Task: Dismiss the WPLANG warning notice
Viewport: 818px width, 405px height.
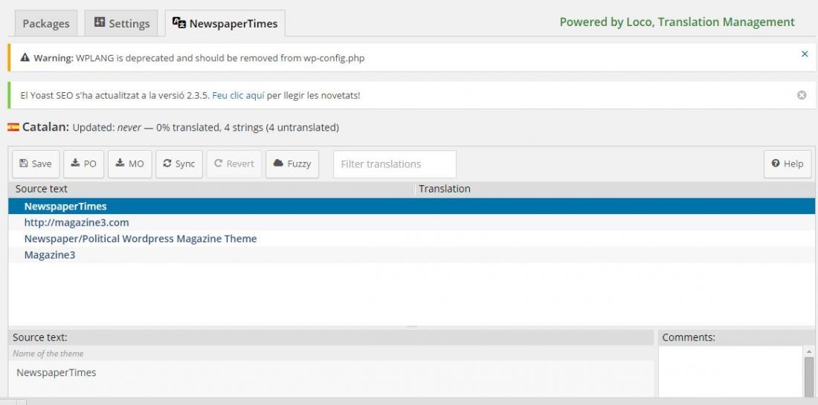Action: point(805,54)
